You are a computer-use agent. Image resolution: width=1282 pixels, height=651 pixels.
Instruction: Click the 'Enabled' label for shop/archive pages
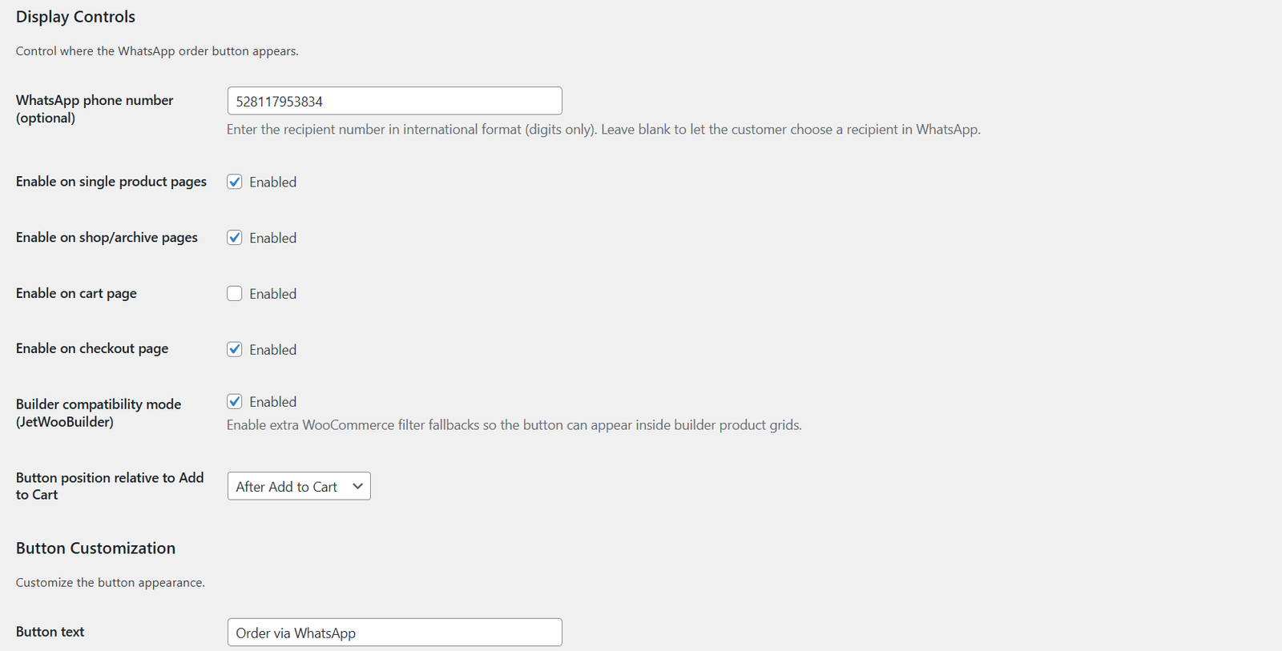272,239
